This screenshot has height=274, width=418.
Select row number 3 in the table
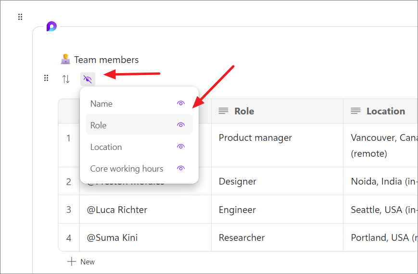(x=69, y=210)
